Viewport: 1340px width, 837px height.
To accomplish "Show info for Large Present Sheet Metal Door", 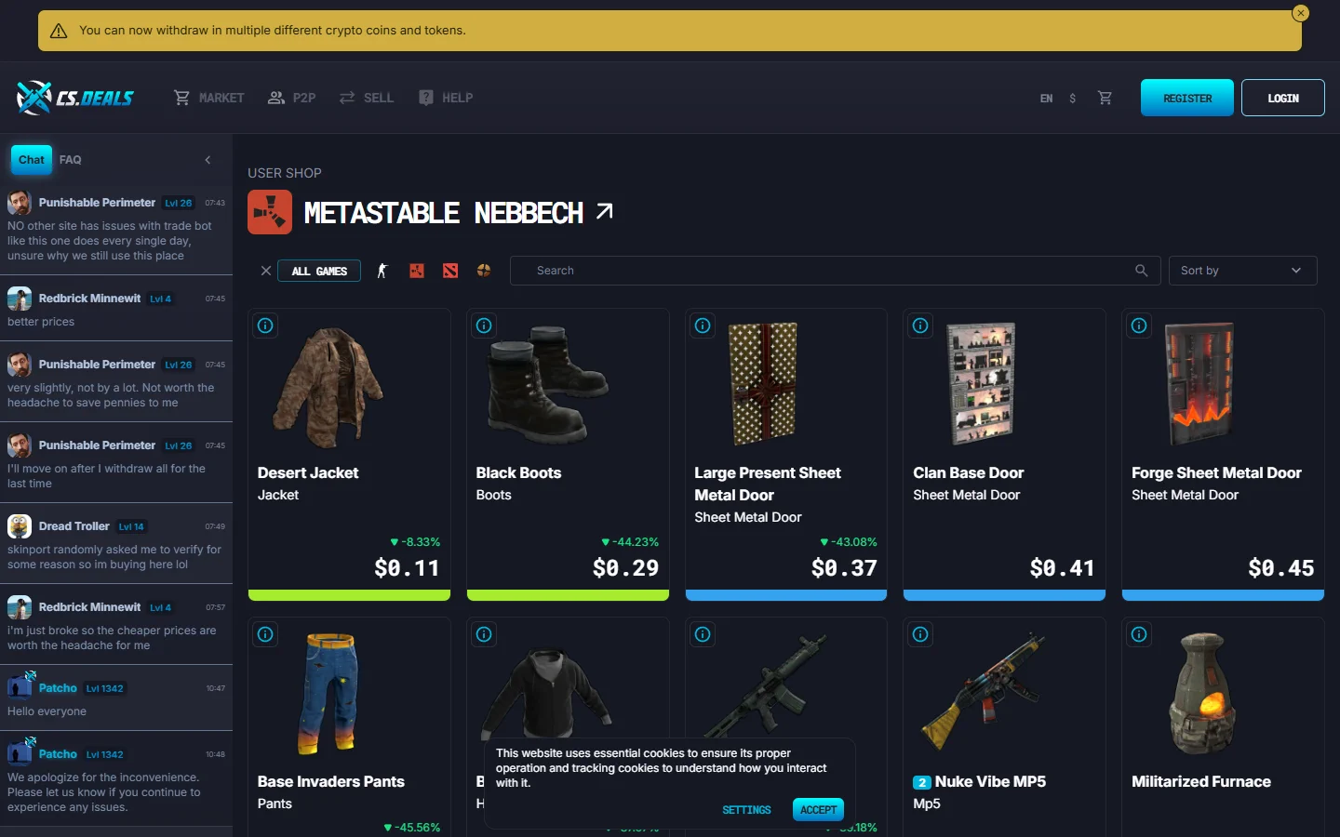I will [703, 325].
